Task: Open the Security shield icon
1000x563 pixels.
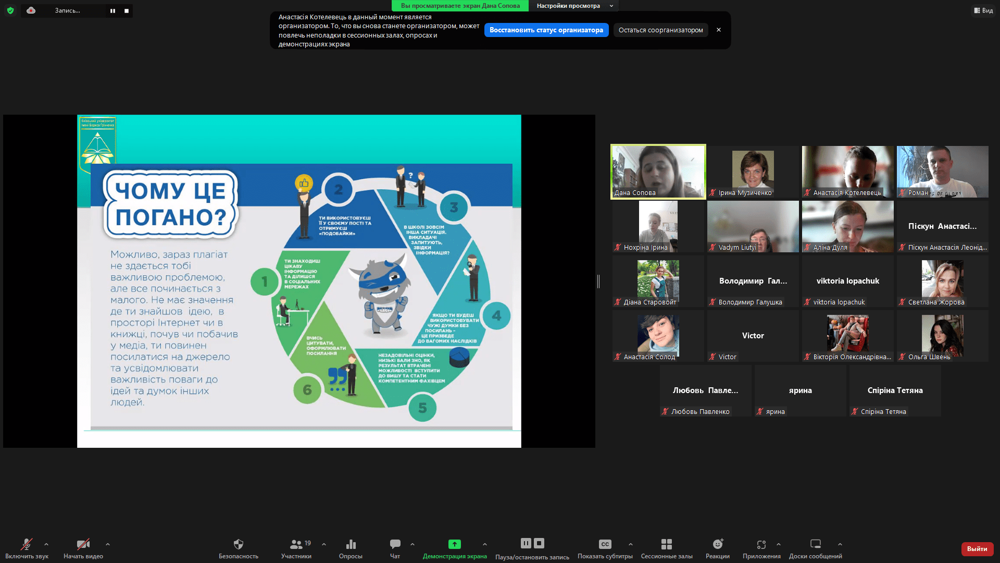Action: [239, 544]
